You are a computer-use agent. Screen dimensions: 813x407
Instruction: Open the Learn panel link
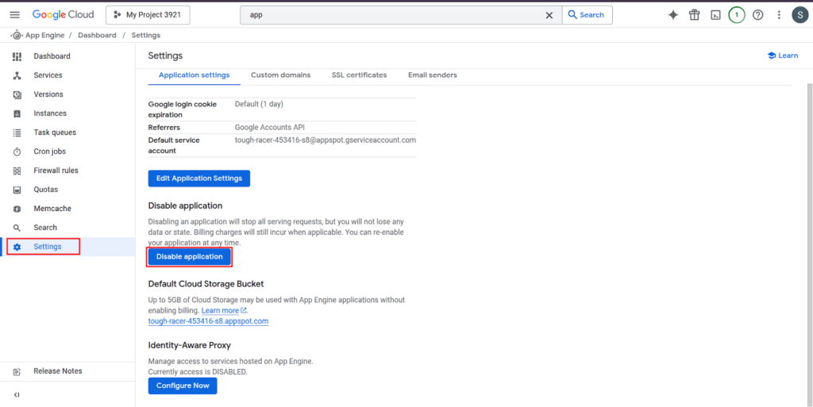(783, 56)
